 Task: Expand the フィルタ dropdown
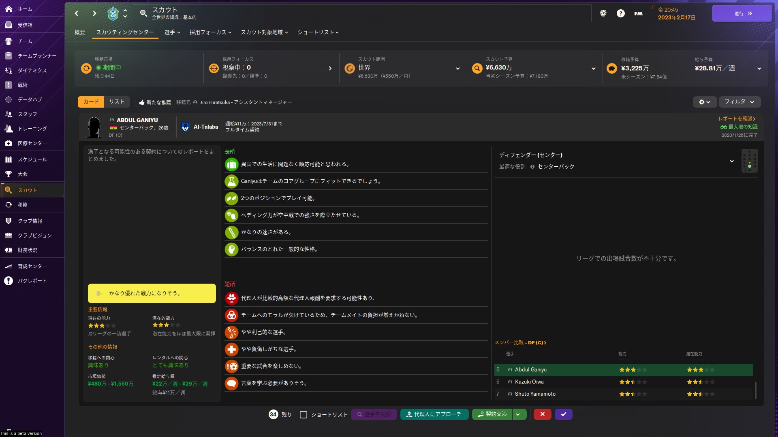coord(740,102)
